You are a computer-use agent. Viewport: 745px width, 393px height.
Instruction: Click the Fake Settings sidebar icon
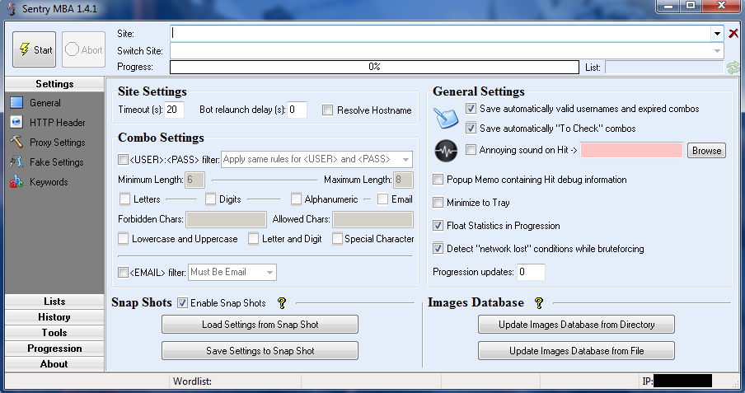click(x=16, y=162)
